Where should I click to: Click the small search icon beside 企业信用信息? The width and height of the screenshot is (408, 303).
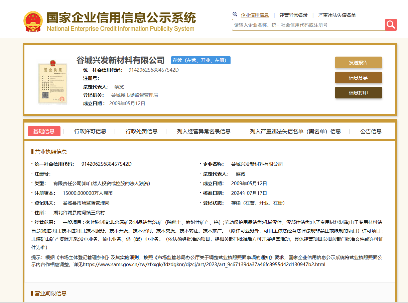pos(235,14)
